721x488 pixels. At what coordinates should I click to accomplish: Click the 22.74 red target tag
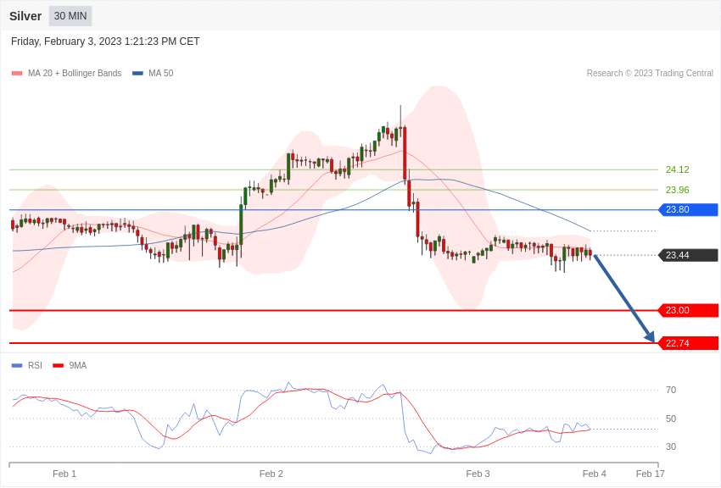(x=689, y=343)
